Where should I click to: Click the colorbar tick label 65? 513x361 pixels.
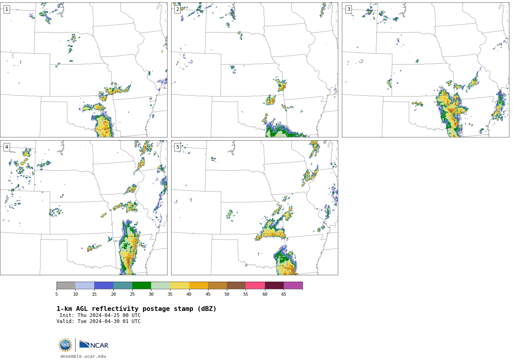(x=284, y=294)
